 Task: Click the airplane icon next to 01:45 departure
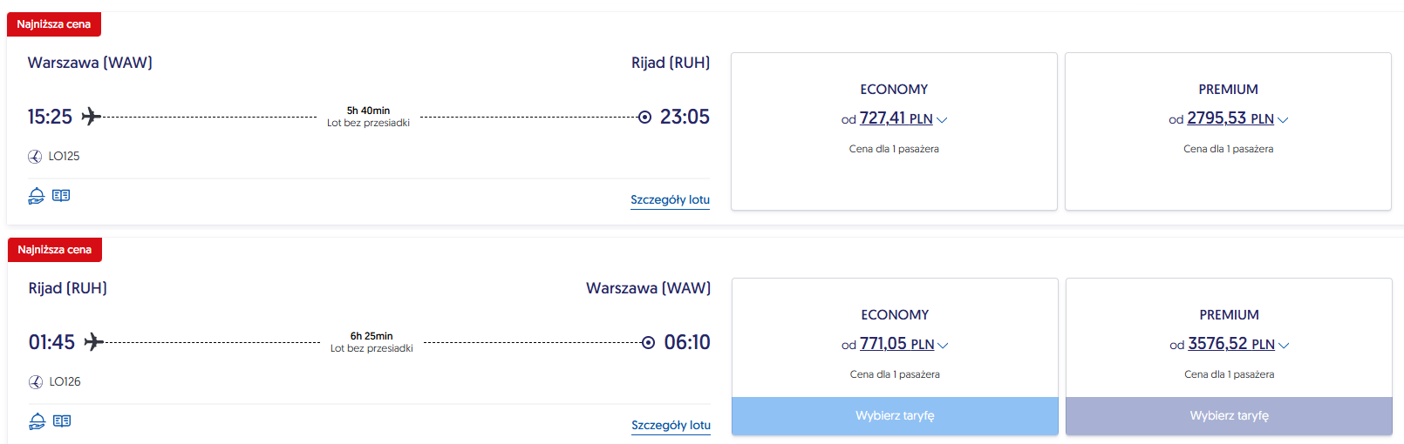94,342
